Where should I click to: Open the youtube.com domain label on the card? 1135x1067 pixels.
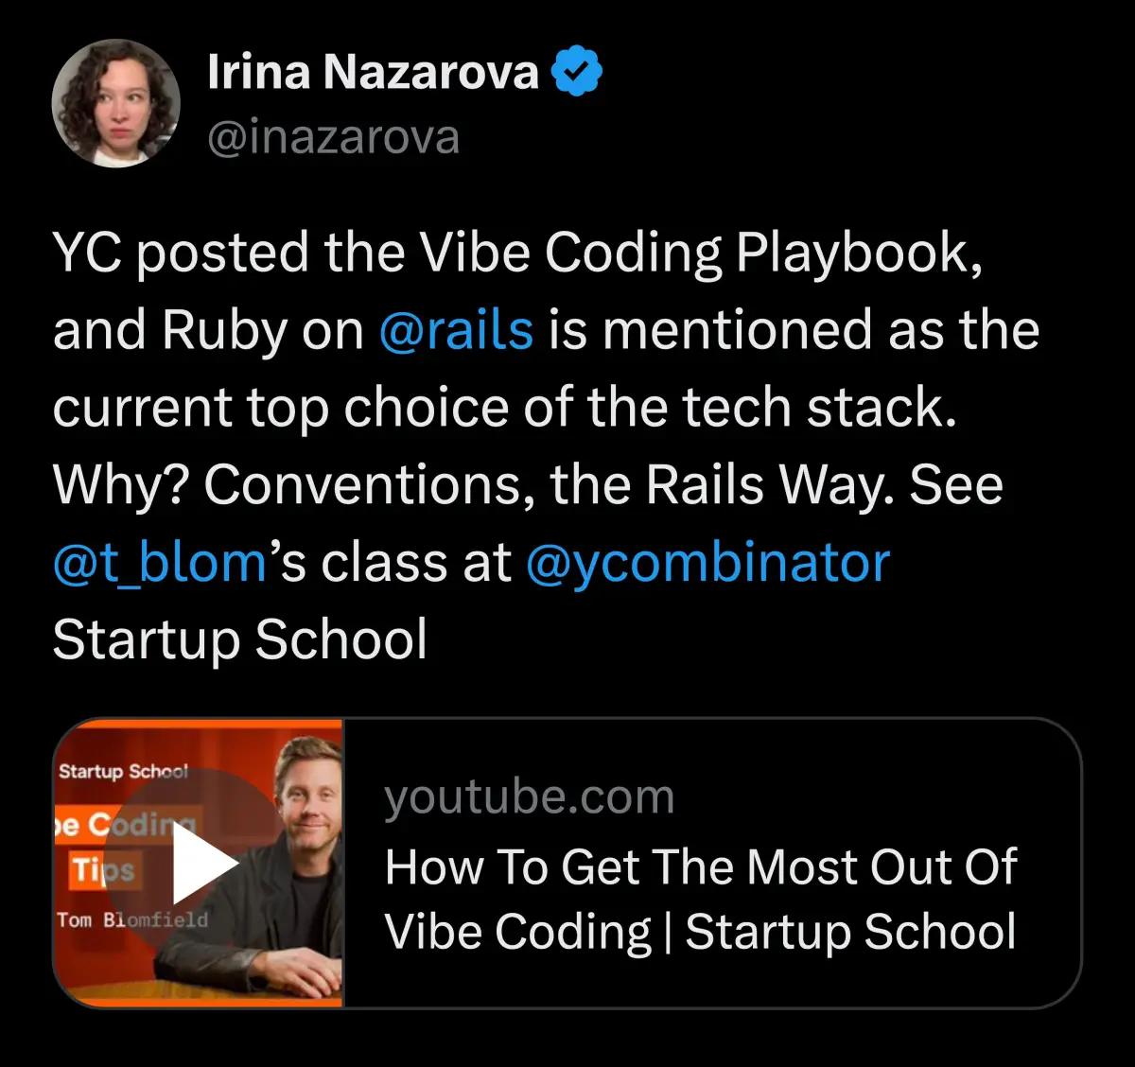click(x=529, y=796)
